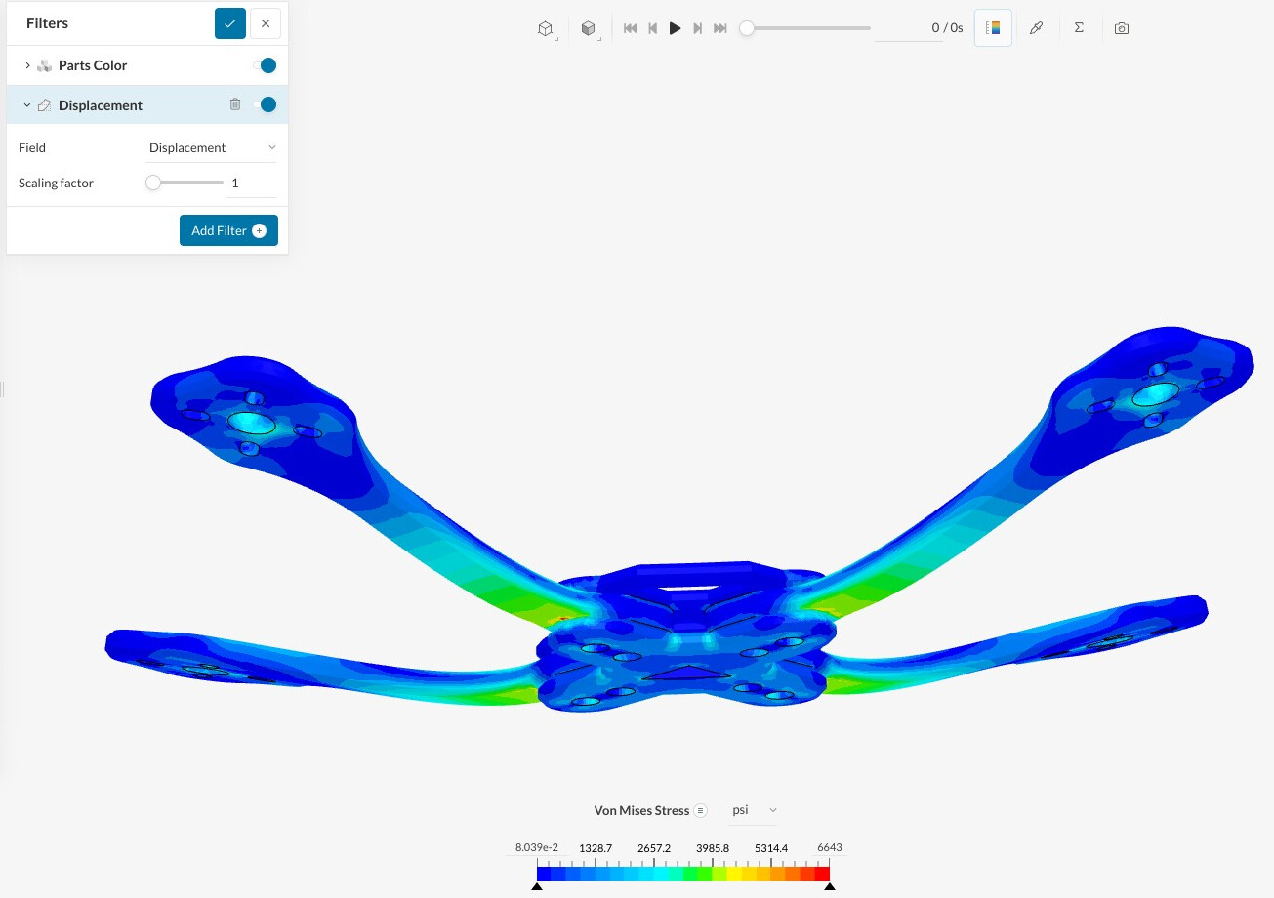The image size is (1274, 898).
Task: Click the 1328.7 legend tick label
Action: pos(596,848)
